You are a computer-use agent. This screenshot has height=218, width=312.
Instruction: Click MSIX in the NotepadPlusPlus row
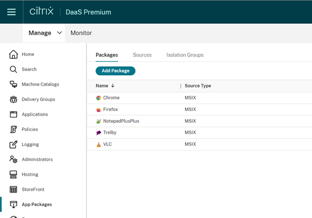click(x=190, y=121)
